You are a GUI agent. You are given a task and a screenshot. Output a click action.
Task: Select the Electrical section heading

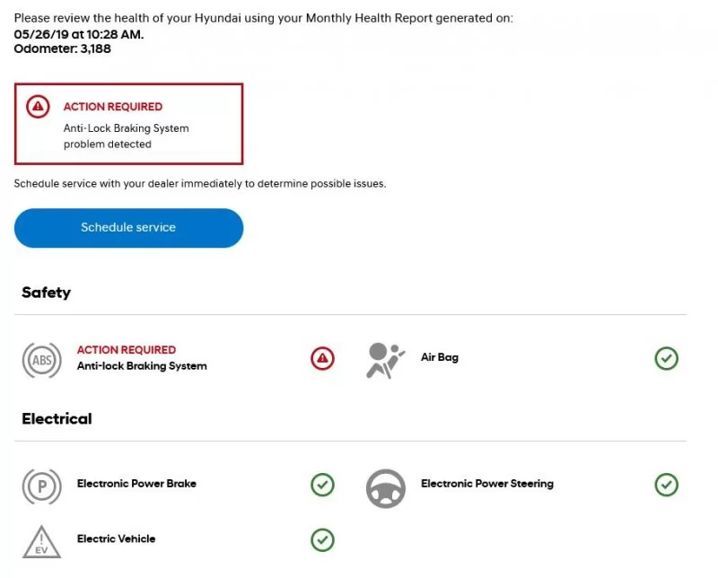57,419
